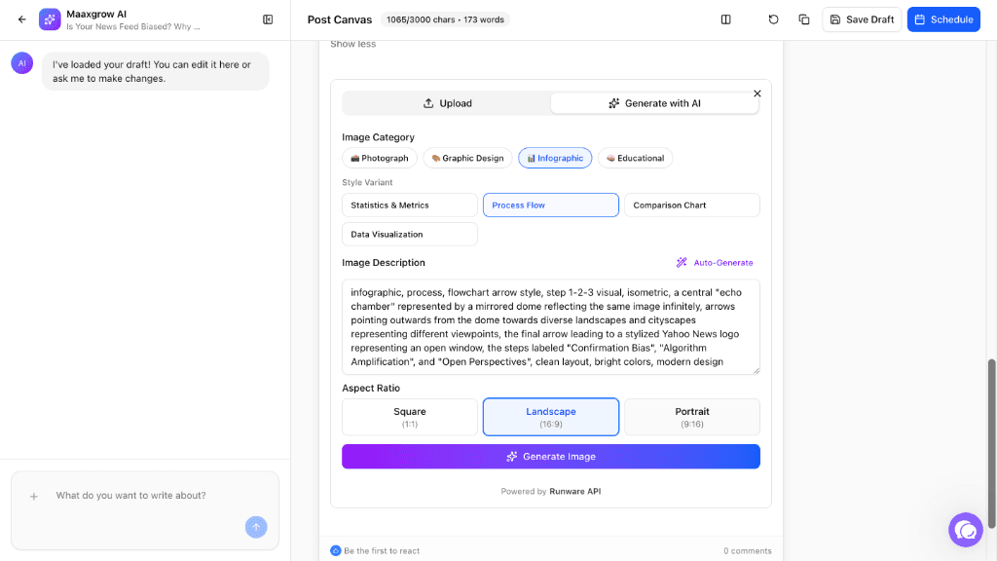The image size is (997, 561).
Task: Toggle the split view layout icon
Action: coord(725,19)
